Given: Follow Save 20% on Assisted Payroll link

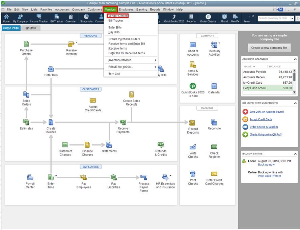Looking at the screenshot, I should (x=267, y=112).
